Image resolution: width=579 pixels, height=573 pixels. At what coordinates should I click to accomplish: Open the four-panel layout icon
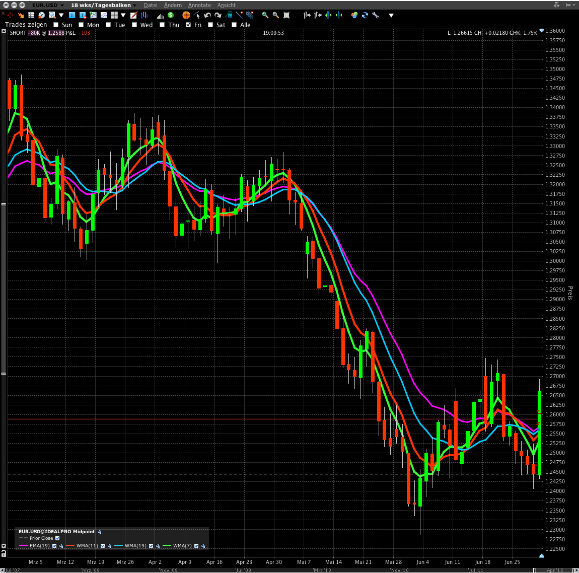click(114, 15)
